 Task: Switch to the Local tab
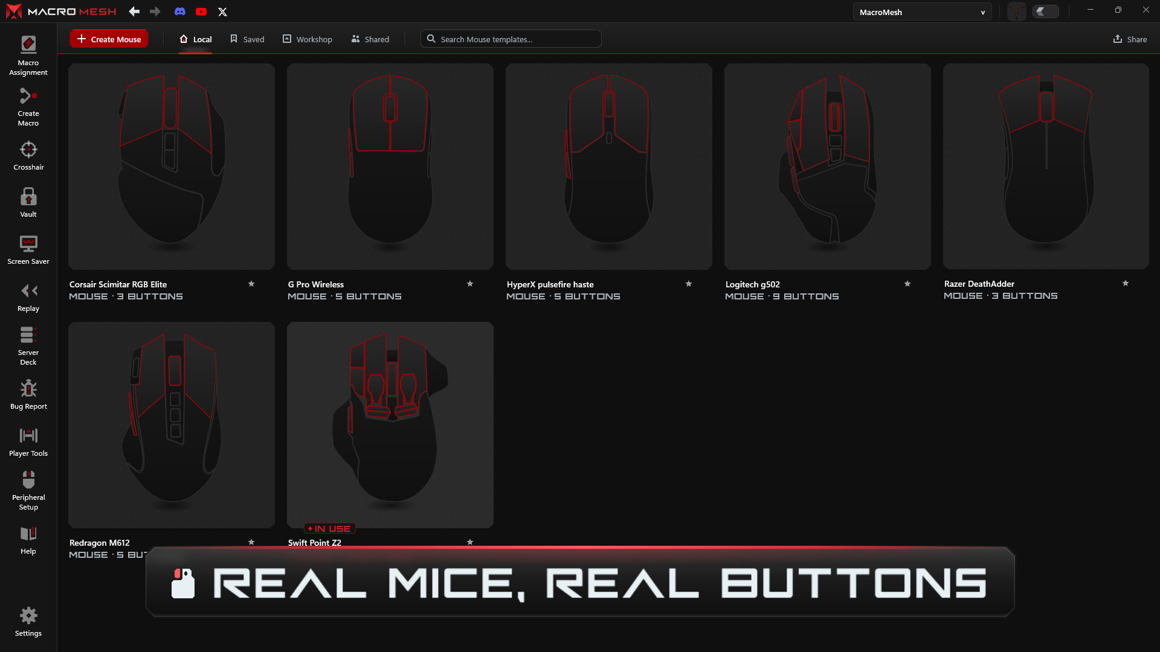(196, 39)
